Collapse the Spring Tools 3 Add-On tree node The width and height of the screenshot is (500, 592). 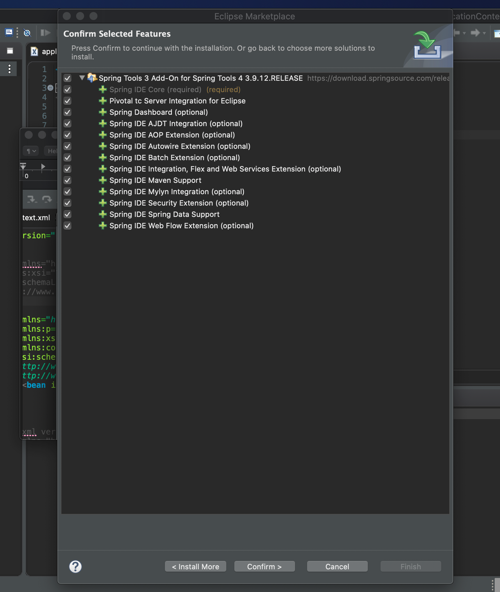pos(82,78)
